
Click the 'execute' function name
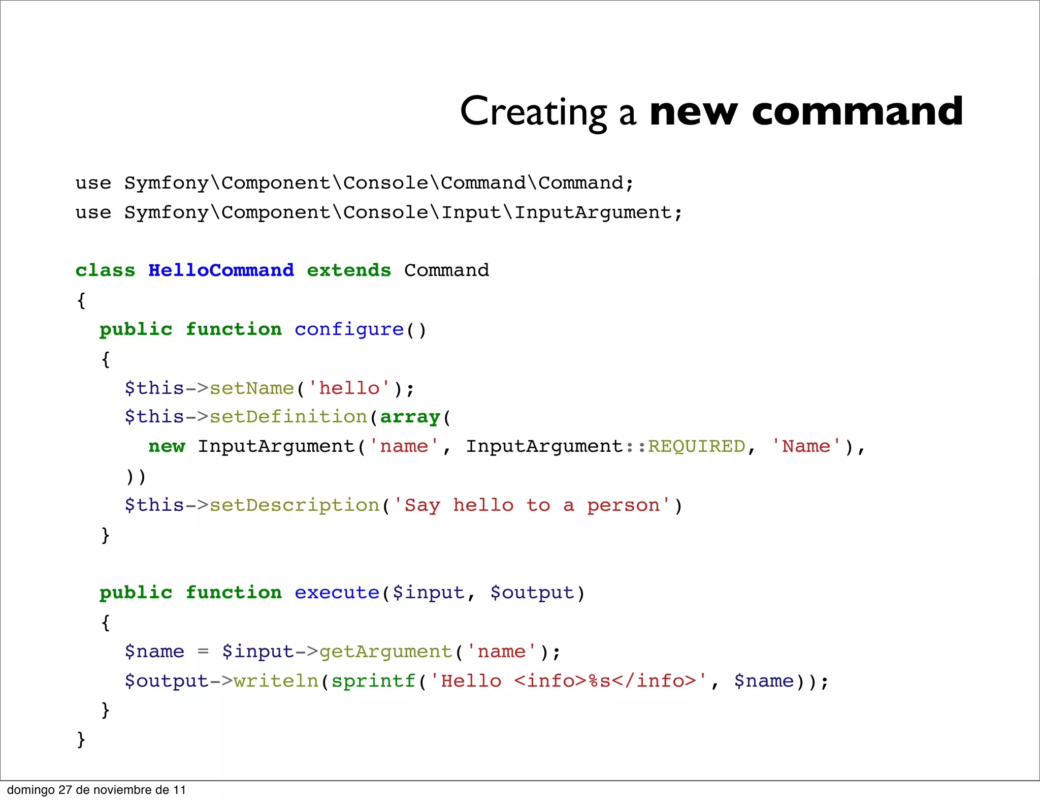(337, 593)
